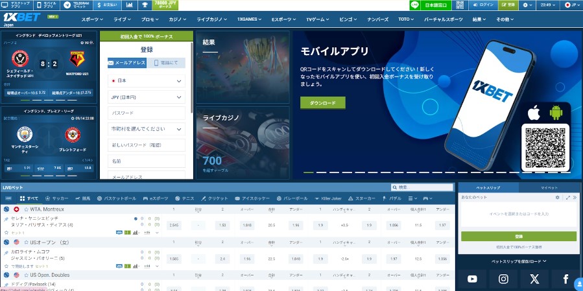Expand the その他 nav menu
The height and width of the screenshot is (291, 583).
click(505, 19)
